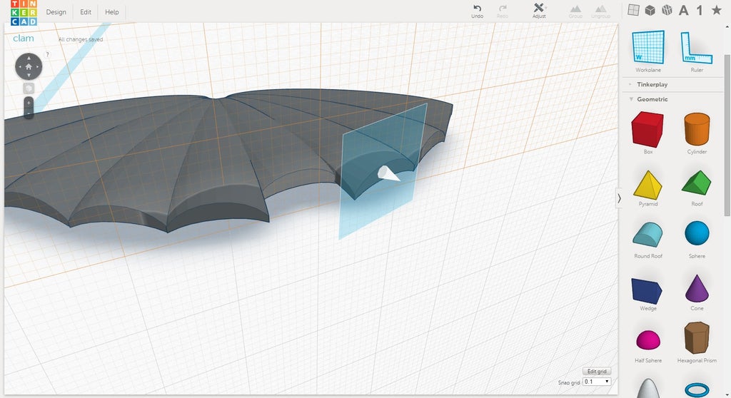Open the letters shape category
Image resolution: width=731 pixels, height=398 pixels.
(683, 10)
